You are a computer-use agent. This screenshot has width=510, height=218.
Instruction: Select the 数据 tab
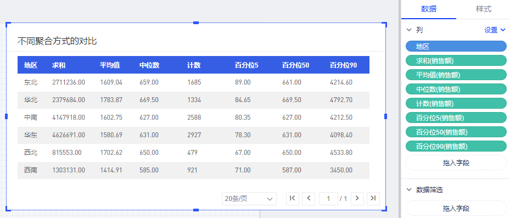pyautogui.click(x=429, y=9)
